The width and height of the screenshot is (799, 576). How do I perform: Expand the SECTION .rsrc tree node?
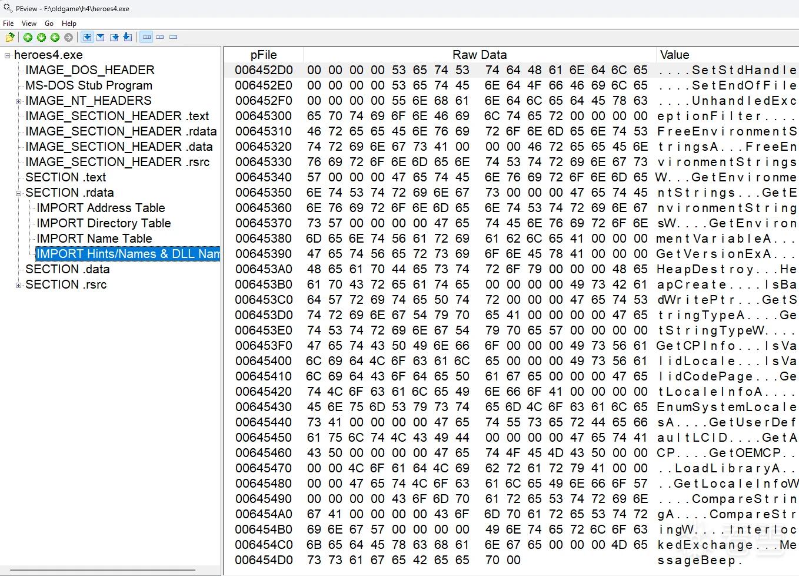19,285
